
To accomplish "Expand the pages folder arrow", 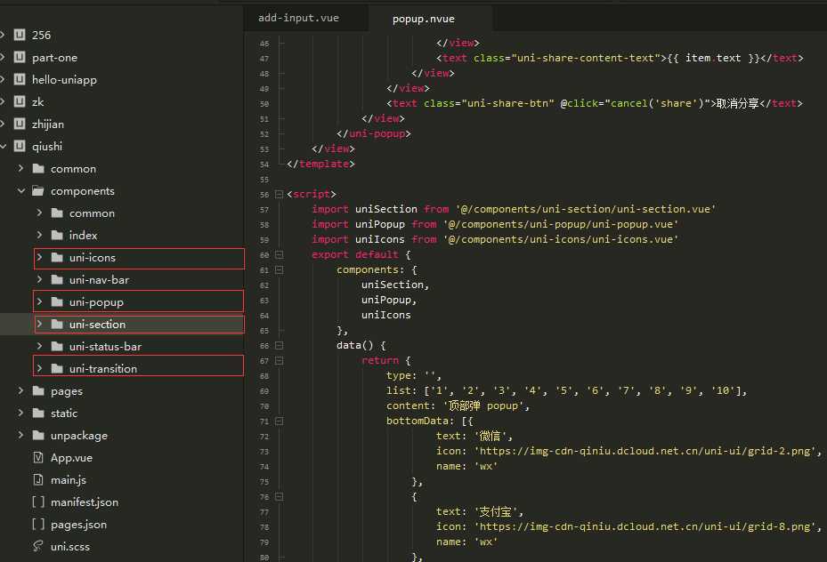I will point(21,390).
